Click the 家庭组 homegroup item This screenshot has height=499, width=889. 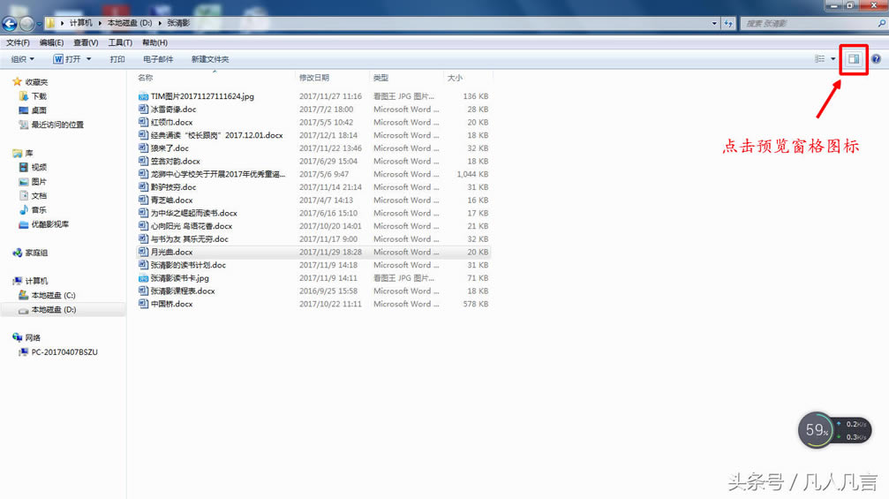point(36,253)
